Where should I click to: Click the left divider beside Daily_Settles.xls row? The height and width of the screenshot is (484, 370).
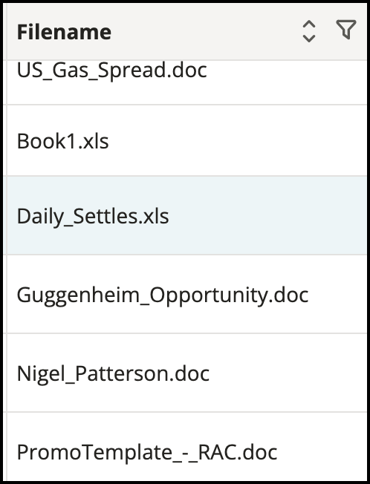point(5,216)
